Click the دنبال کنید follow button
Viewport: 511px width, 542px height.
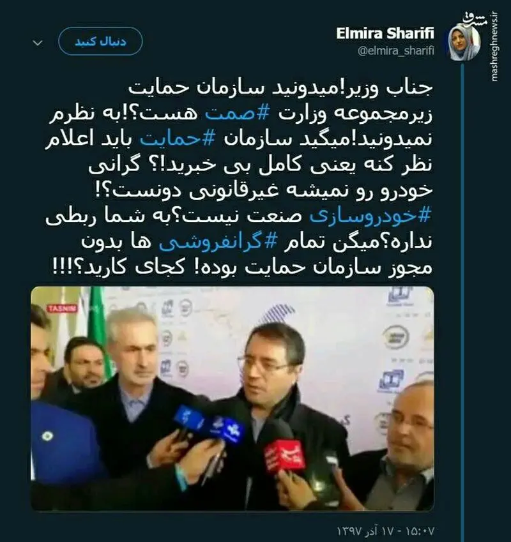coord(100,41)
